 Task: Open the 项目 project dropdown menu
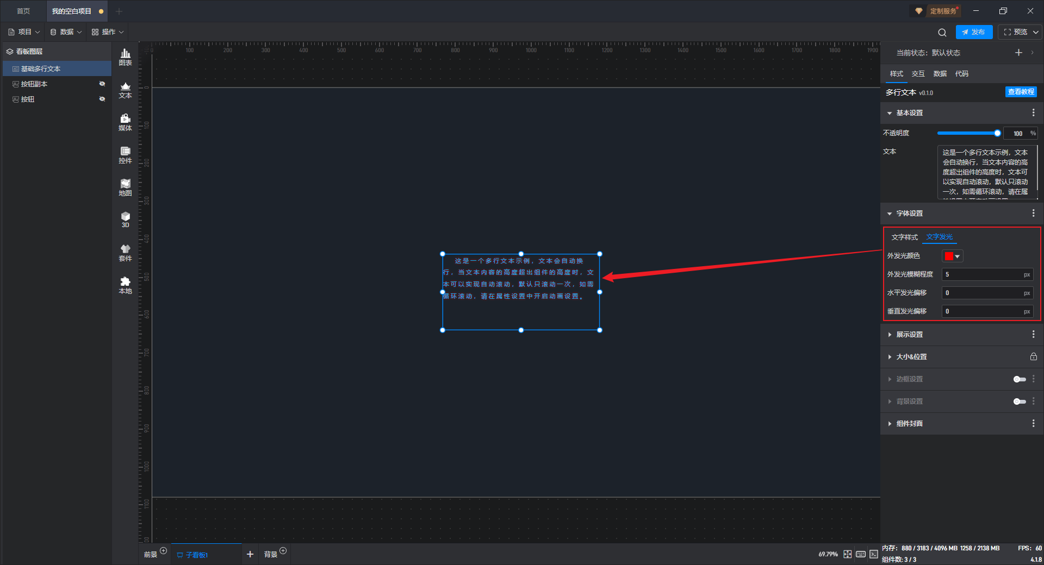pyautogui.click(x=24, y=32)
